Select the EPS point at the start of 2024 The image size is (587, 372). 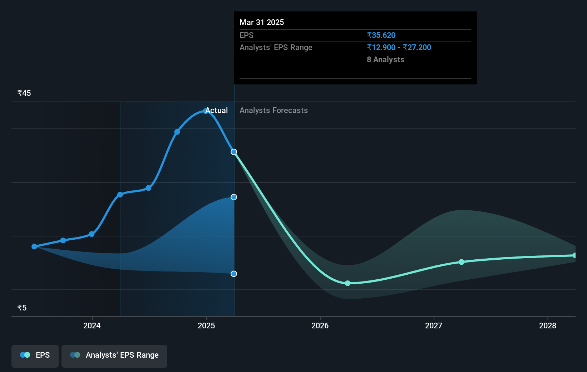click(x=92, y=234)
